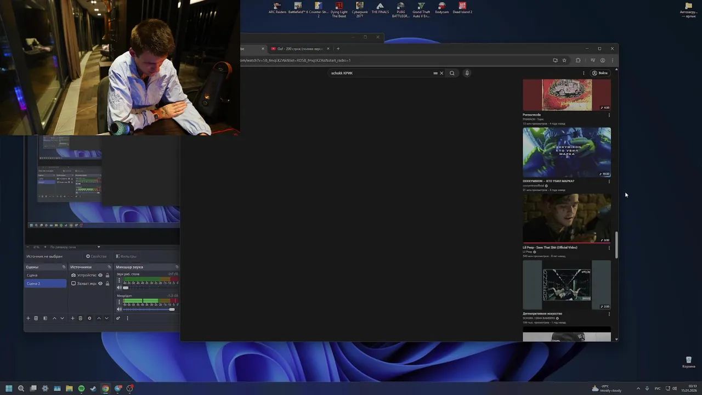Open Chrome three-dot menu
This screenshot has width=702, height=395.
pos(612,60)
